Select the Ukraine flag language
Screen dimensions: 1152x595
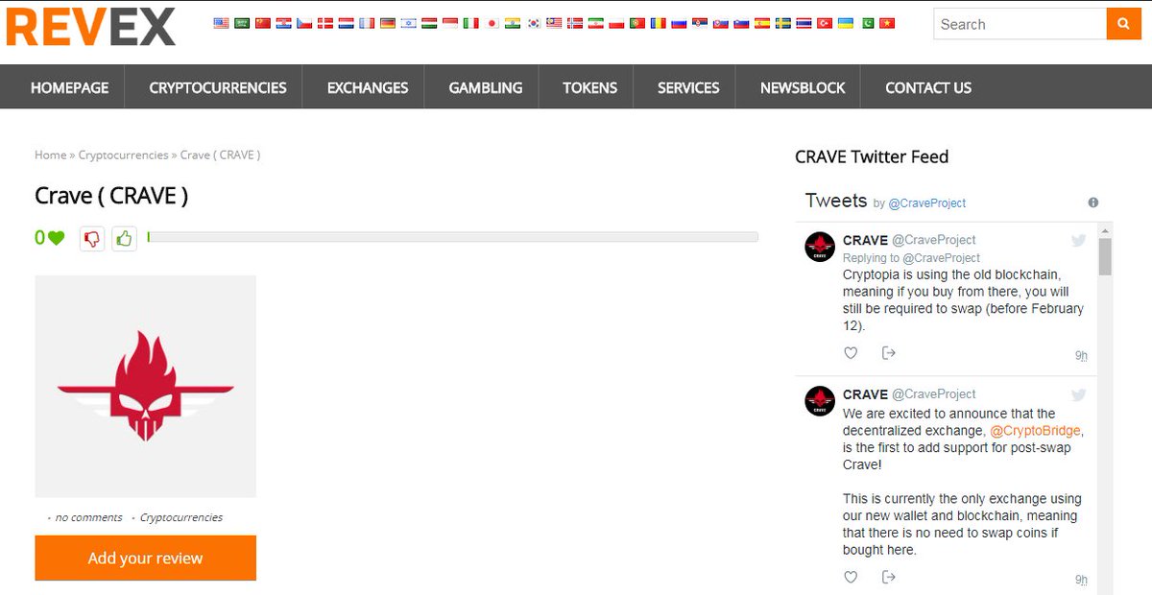[x=846, y=23]
